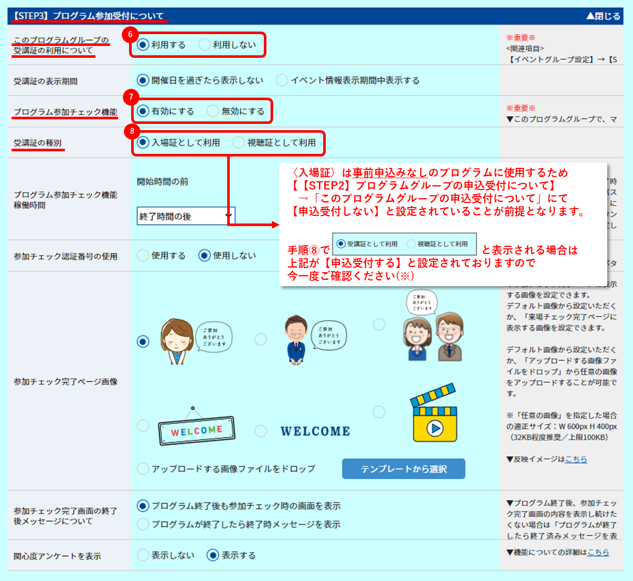Open 機能についての詳細はこちら link
633x581 pixels.
coord(598,552)
